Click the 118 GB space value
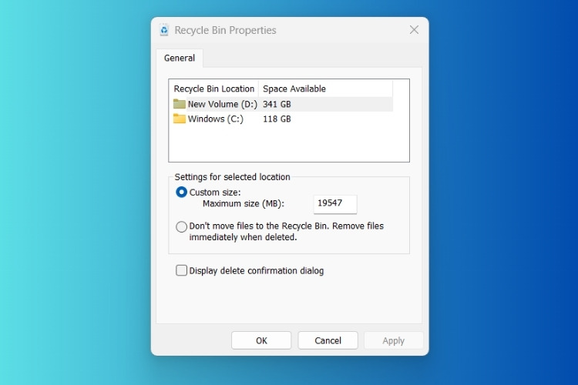The height and width of the screenshot is (385, 578). click(x=277, y=119)
